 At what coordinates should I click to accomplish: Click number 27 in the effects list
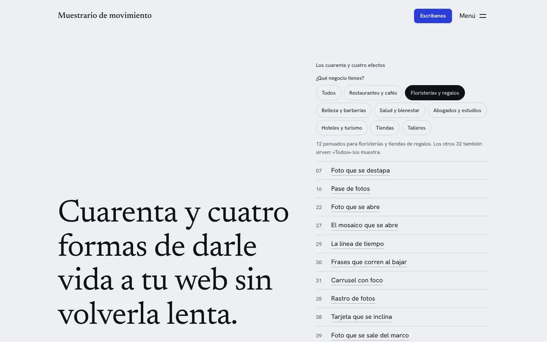(319, 226)
